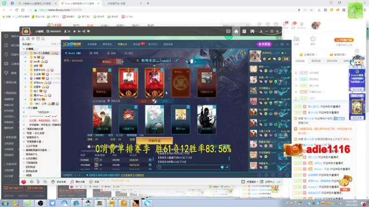Image resolution: width=369 pixels, height=207 pixels.
Task: Click the Douyu page vertical scrollbar
Action: 367,34
